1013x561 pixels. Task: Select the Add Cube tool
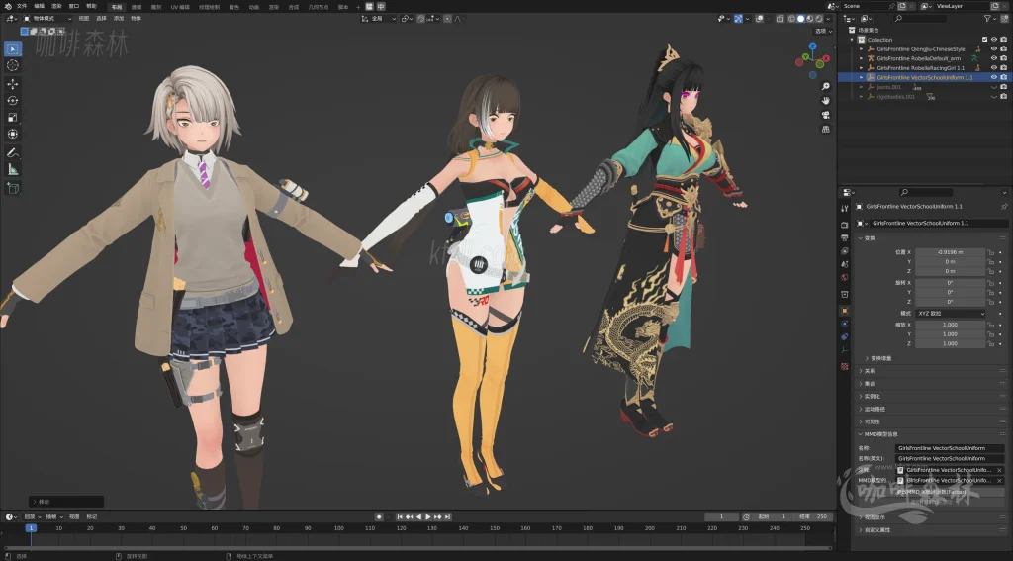pos(13,188)
